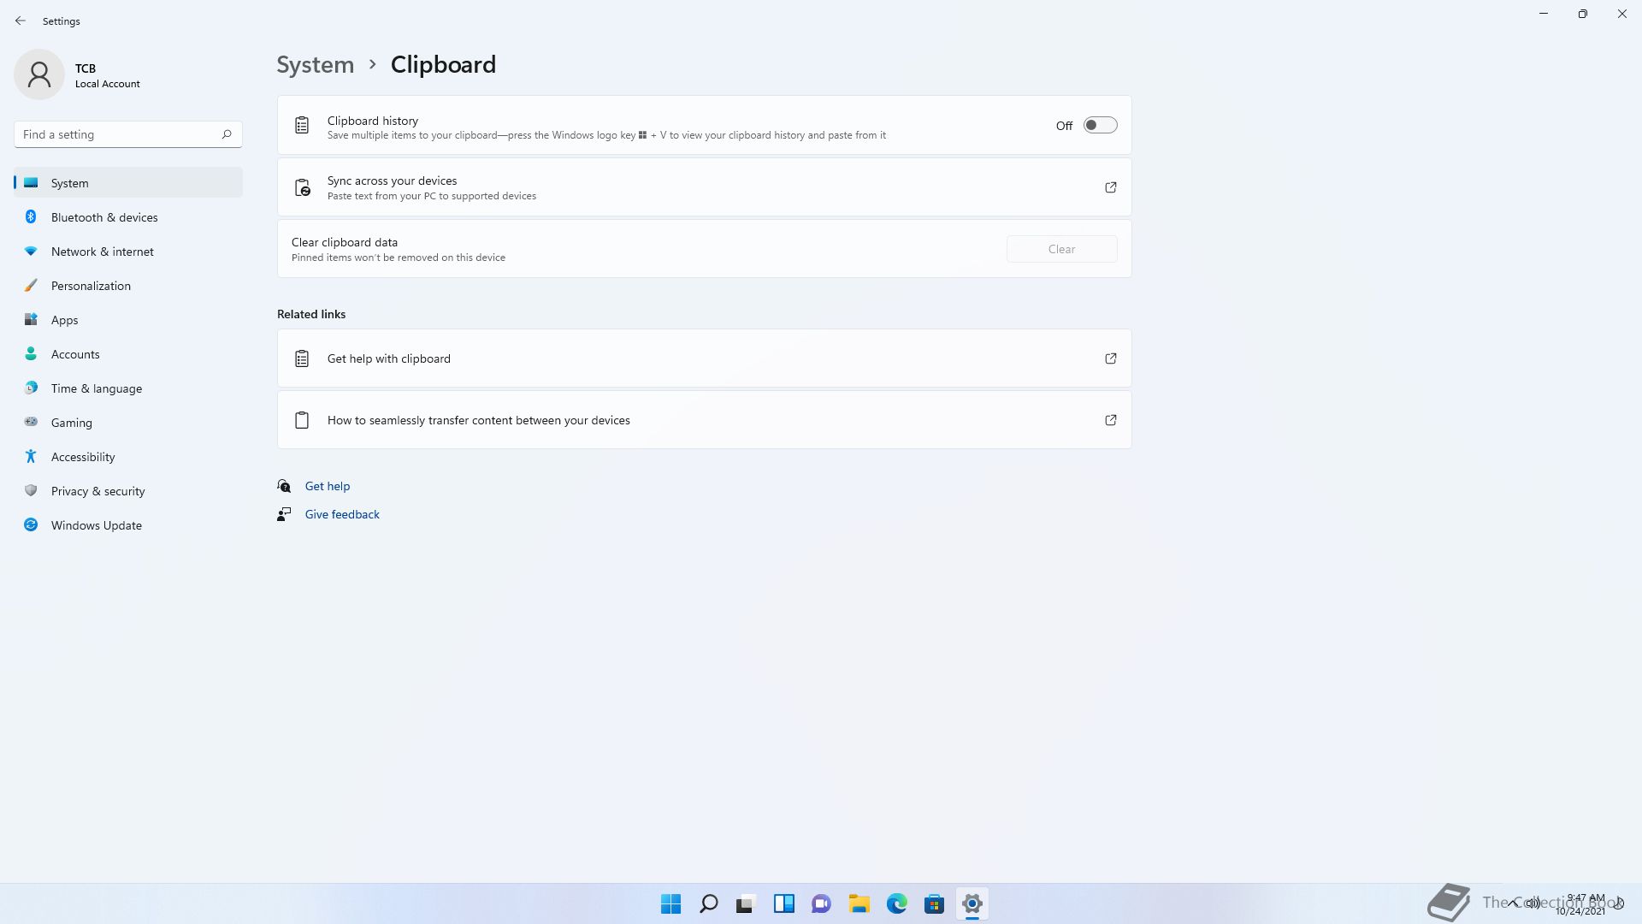Image resolution: width=1642 pixels, height=924 pixels.
Task: Open Privacy & security section
Action: pos(97,491)
